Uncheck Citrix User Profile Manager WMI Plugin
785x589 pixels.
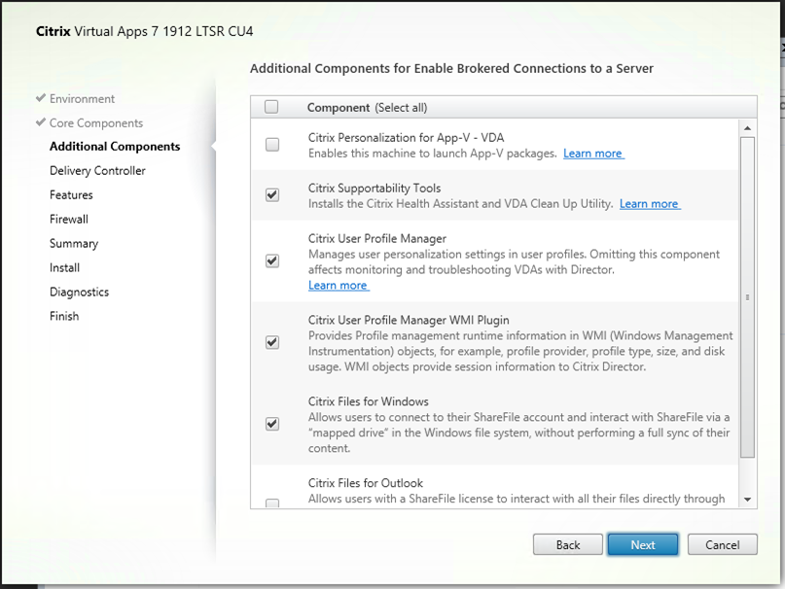point(272,342)
